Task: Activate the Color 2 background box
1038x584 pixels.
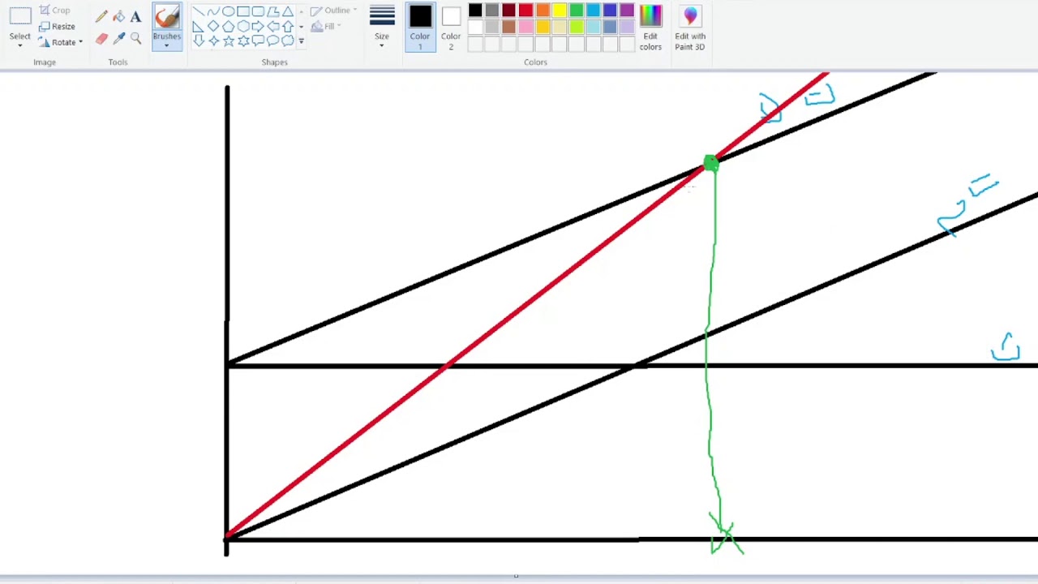Action: pyautogui.click(x=451, y=27)
